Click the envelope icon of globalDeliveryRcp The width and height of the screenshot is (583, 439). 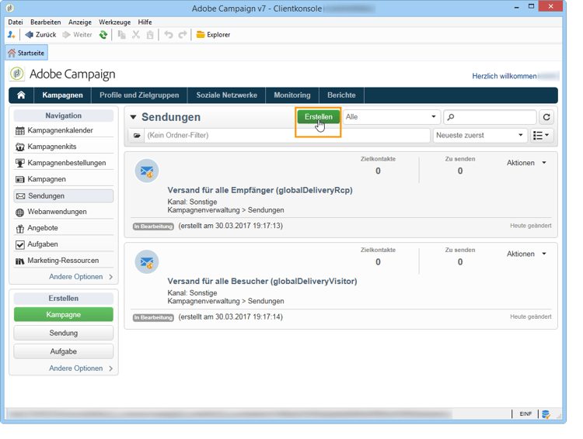click(x=146, y=171)
